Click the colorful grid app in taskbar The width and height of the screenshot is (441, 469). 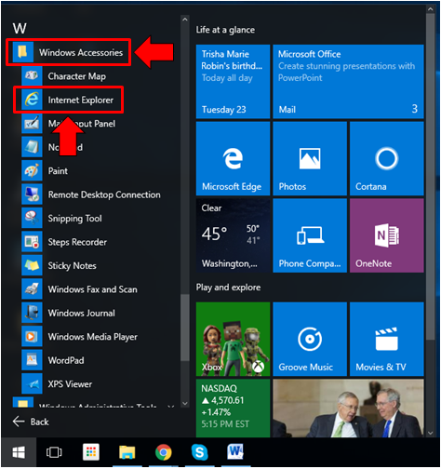(91, 452)
